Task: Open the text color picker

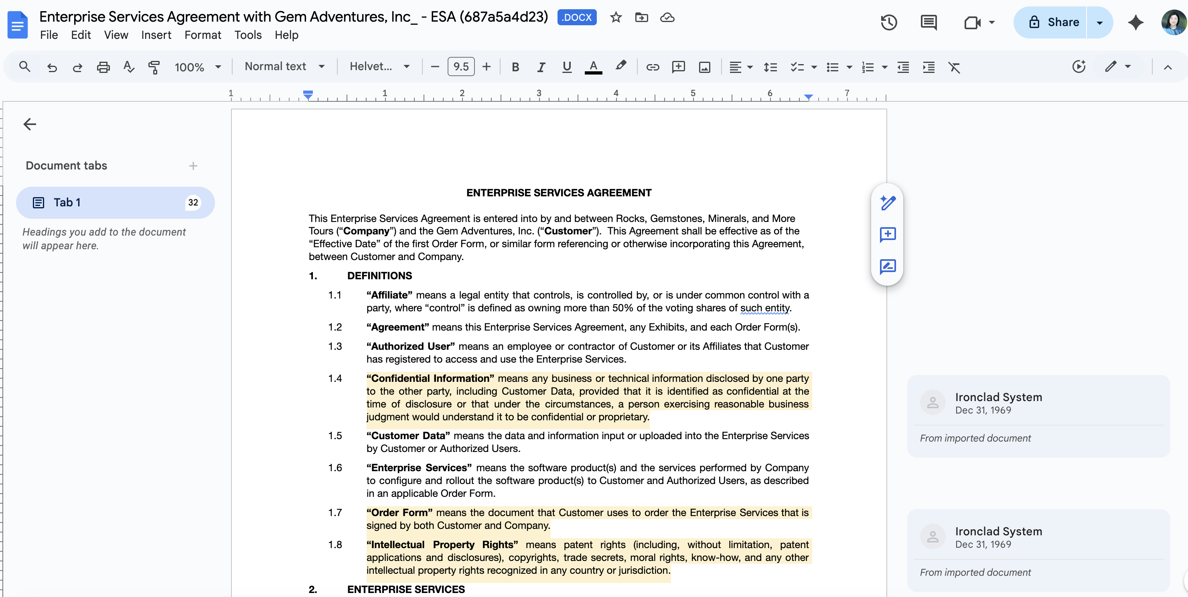Action: (593, 67)
